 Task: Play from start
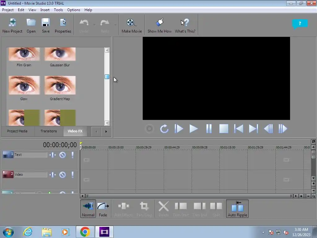(179, 129)
